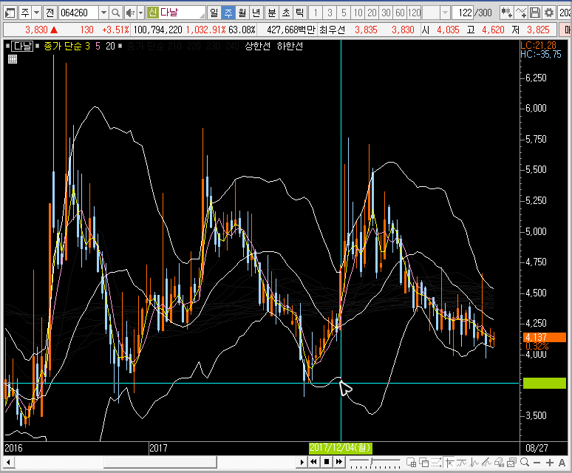This screenshot has width=572, height=473.
Task: Switch chart to yearly 년 period
Action: pos(256,13)
